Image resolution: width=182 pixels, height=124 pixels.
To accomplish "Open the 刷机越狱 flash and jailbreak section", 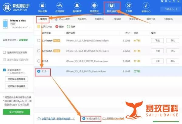I will pos(112,8).
